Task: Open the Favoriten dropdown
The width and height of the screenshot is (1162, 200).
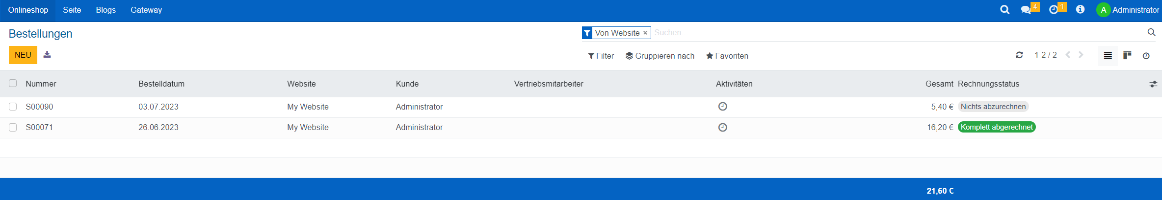Action: pos(727,56)
